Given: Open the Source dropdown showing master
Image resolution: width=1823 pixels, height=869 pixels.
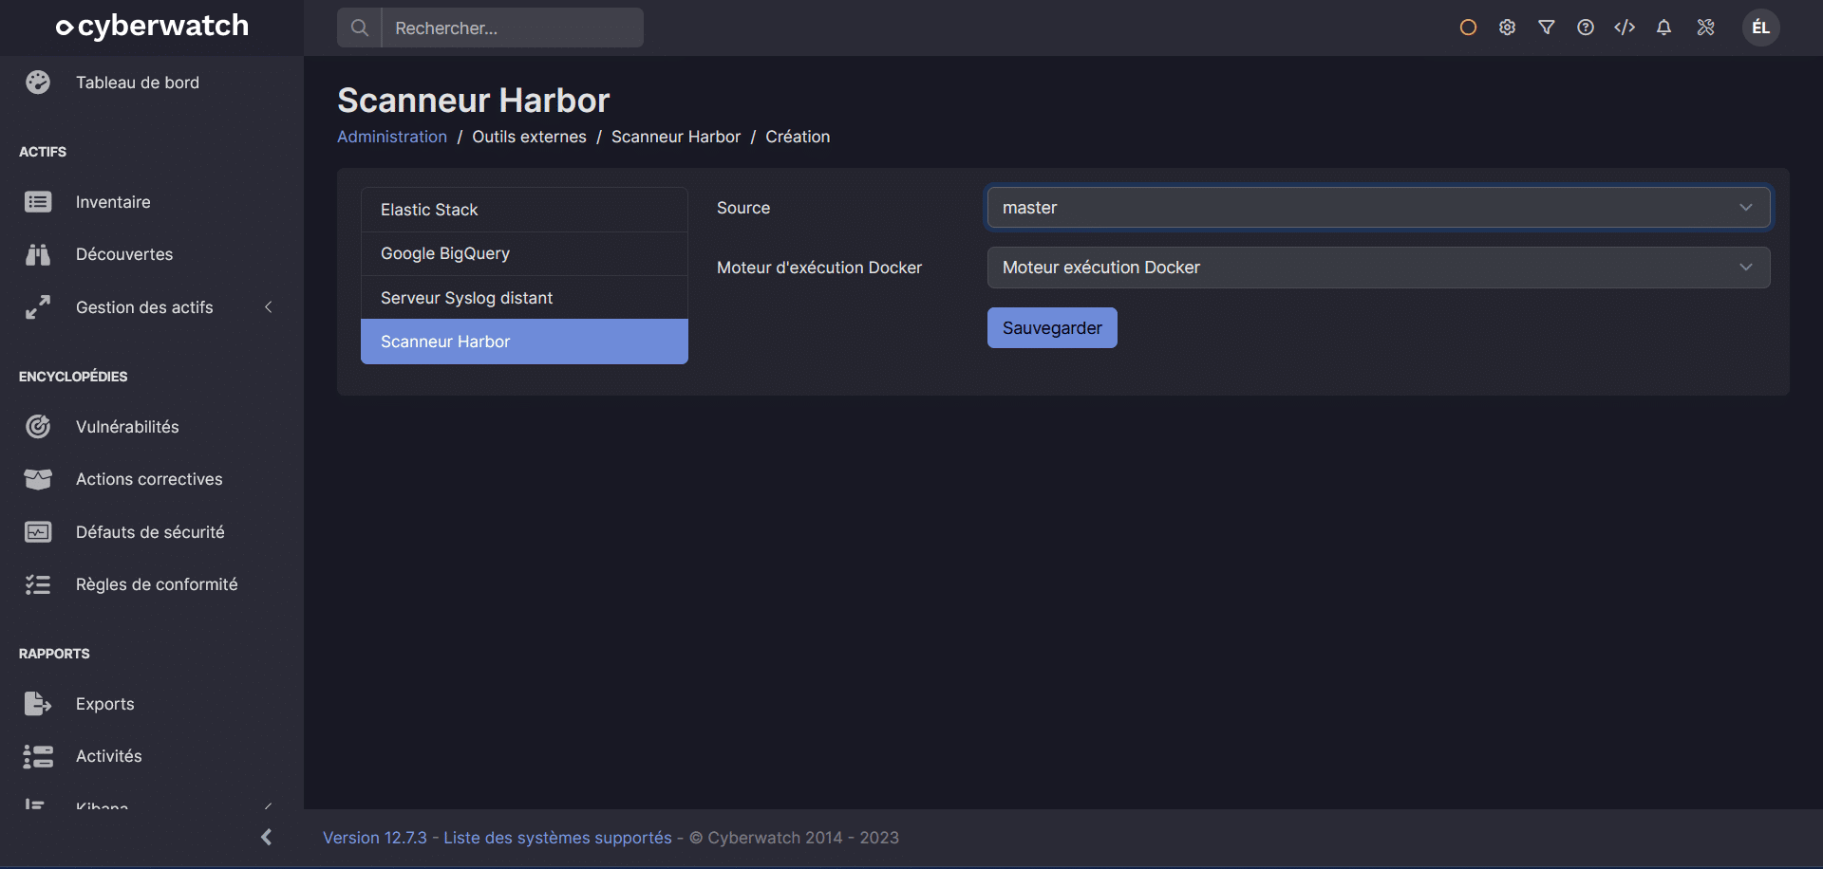Looking at the screenshot, I should [1379, 208].
